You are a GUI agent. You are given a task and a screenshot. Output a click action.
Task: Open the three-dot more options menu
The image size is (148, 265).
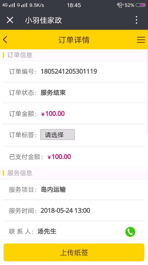pos(136,20)
